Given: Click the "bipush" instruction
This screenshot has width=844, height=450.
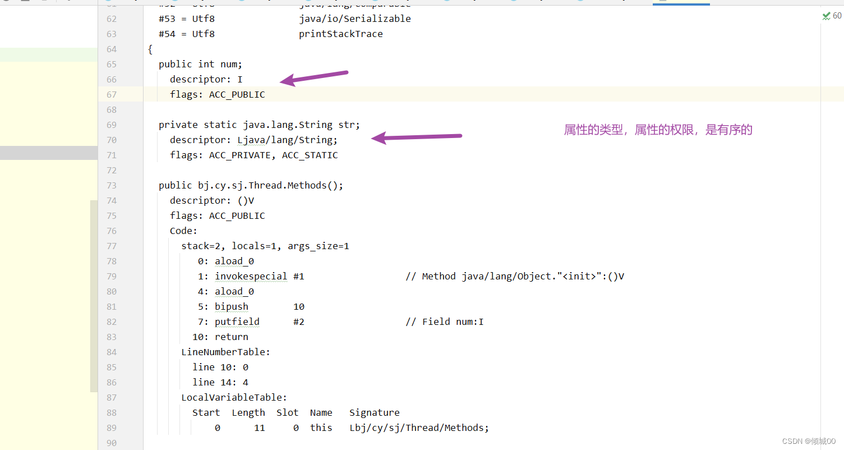Looking at the screenshot, I should tap(232, 306).
